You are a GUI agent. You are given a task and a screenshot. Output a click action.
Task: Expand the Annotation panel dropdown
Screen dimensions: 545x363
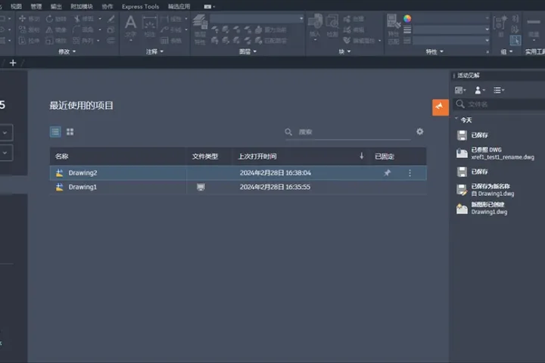[154, 51]
